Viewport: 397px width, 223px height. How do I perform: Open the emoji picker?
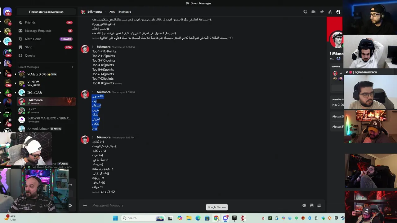[x=304, y=205]
